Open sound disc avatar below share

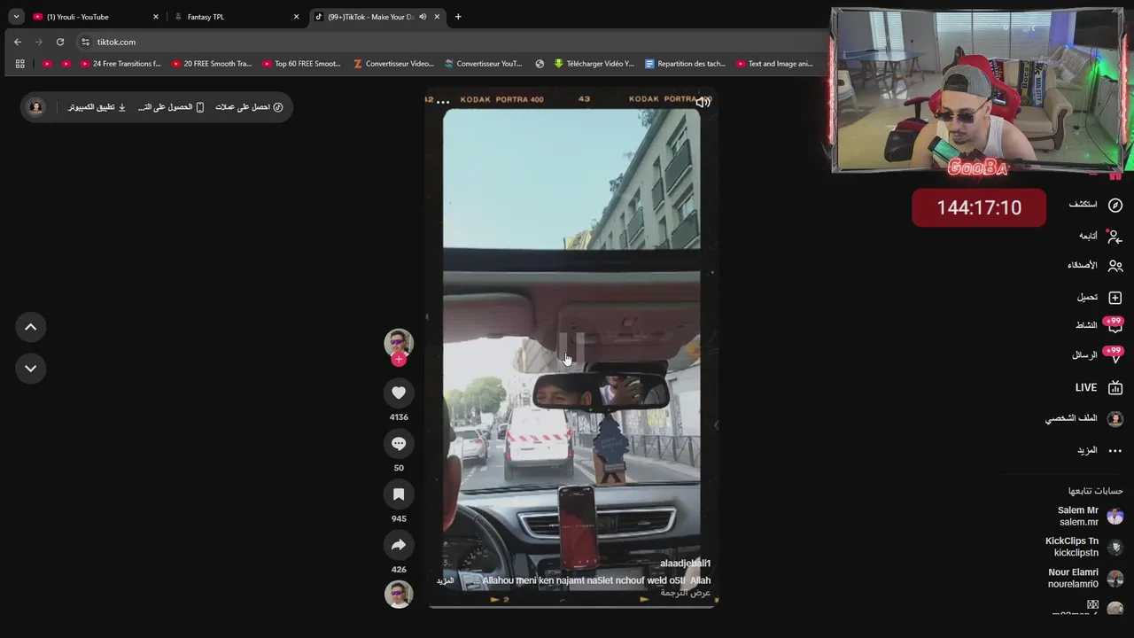coord(399,594)
